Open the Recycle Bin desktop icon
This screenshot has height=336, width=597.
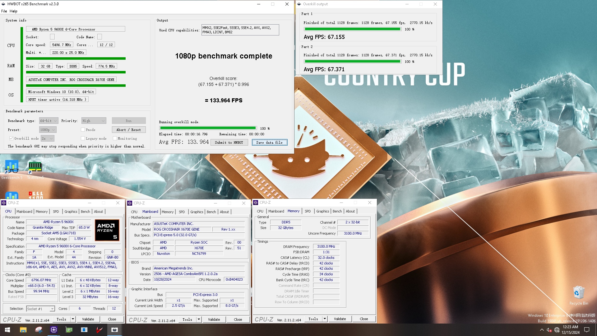579,296
